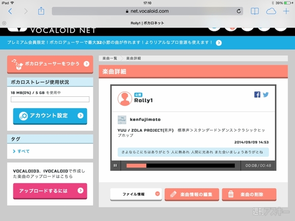Tap the battery status indicator

[288, 3]
